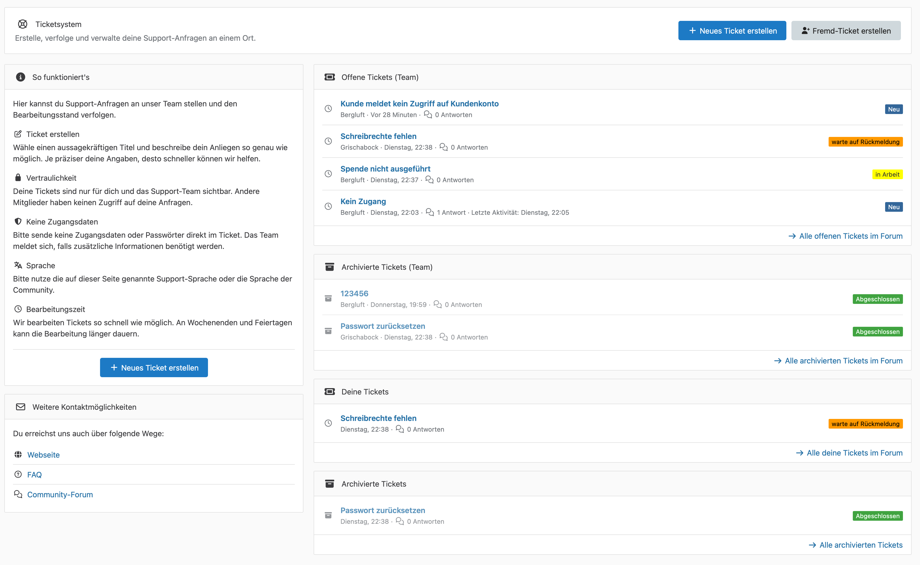Click the ticket icon beside Deine Tickets heading
This screenshot has width=920, height=565.
330,392
